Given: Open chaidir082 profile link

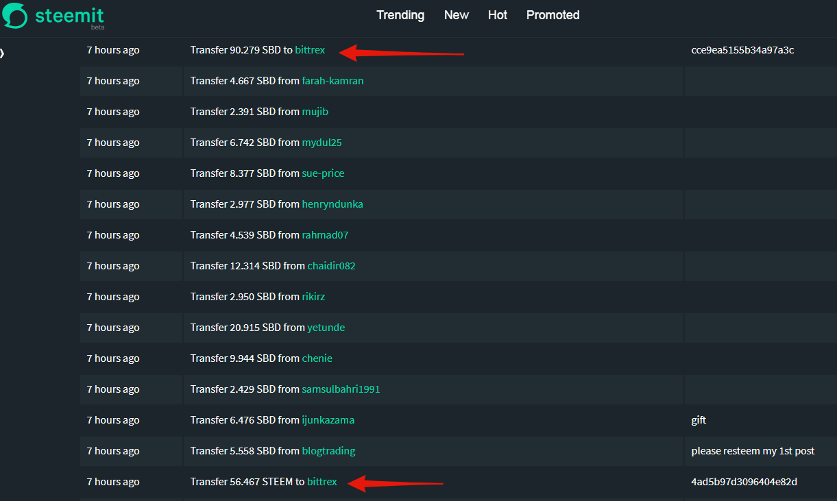Looking at the screenshot, I should click(331, 266).
